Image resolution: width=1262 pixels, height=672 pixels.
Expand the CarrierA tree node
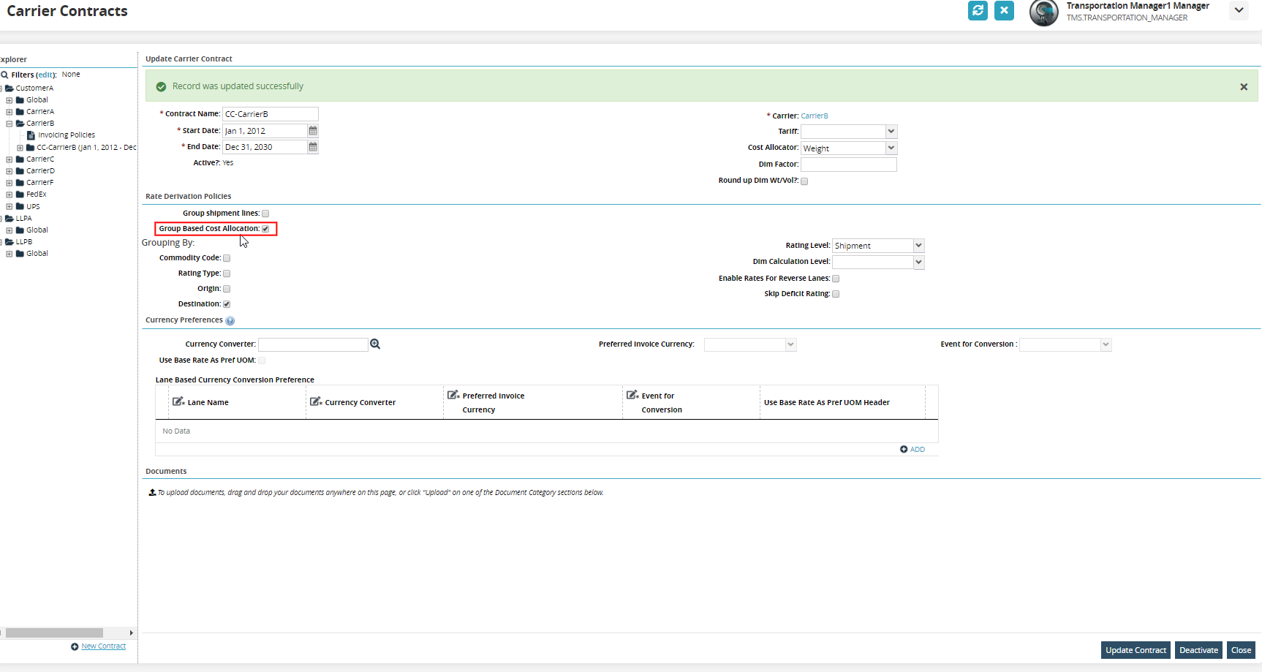coord(10,112)
